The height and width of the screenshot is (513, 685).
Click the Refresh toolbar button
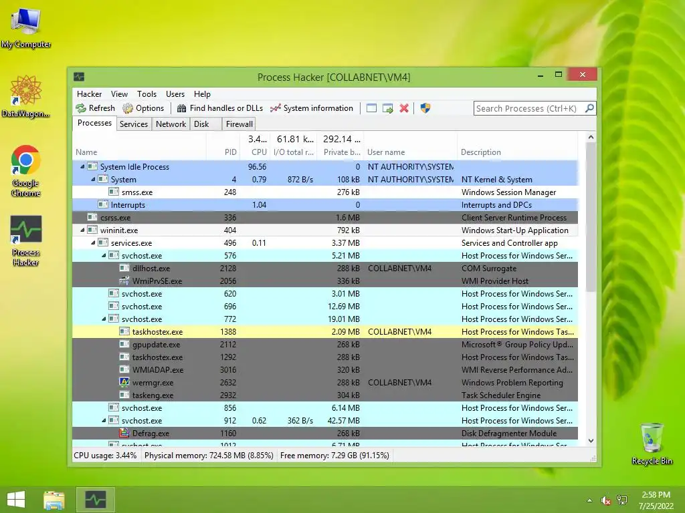tap(95, 108)
